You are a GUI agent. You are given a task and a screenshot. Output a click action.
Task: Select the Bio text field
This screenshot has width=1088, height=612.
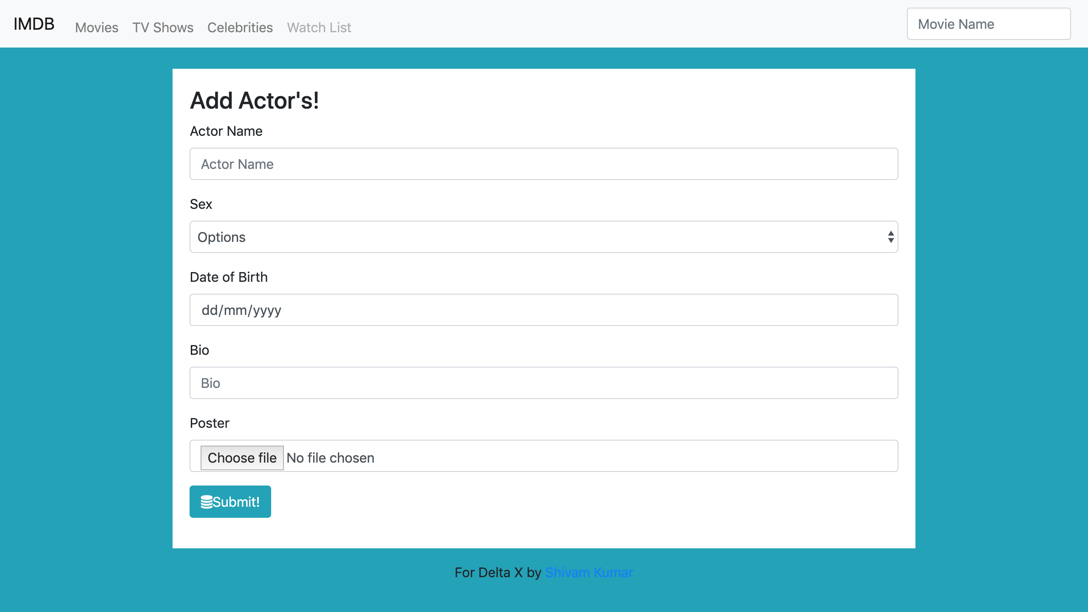pos(544,383)
